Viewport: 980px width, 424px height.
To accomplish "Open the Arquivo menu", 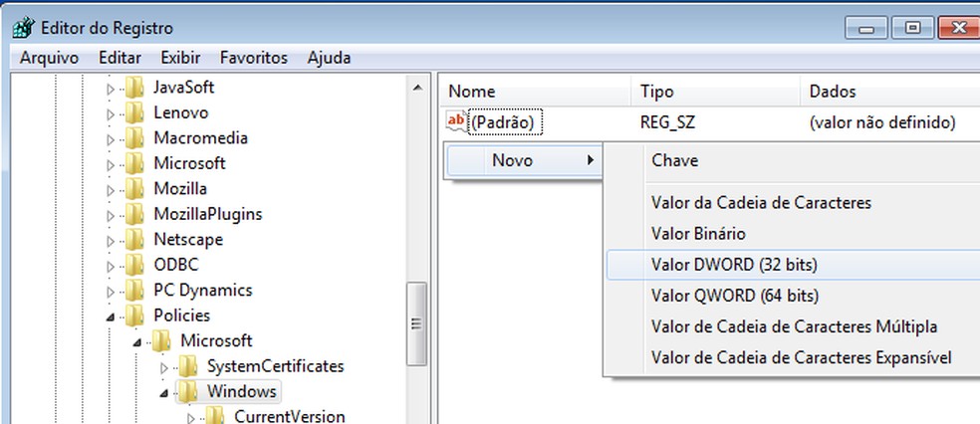I will [x=50, y=58].
